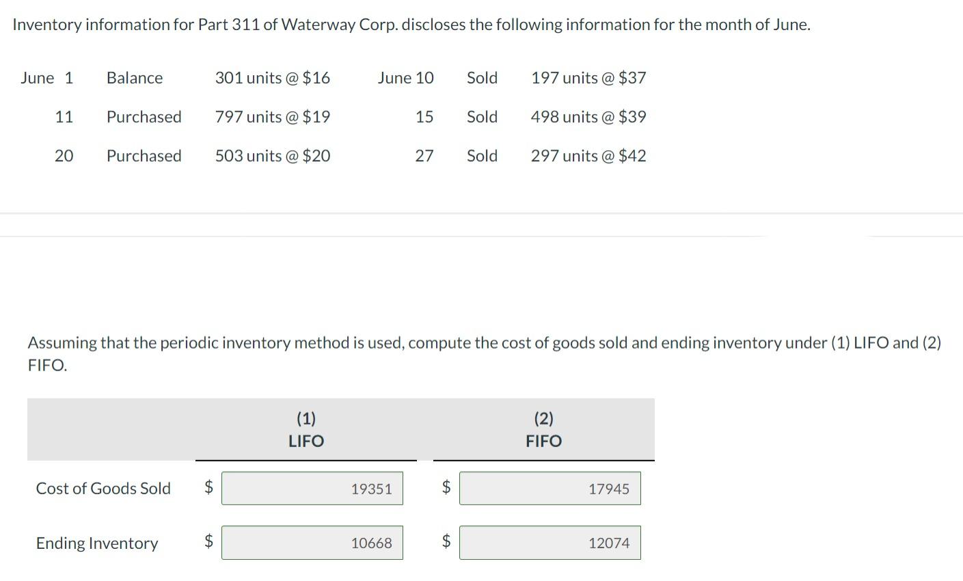Screen dimensions: 963x581
Task: Click the dollar sign before 12074
Action: tap(446, 541)
